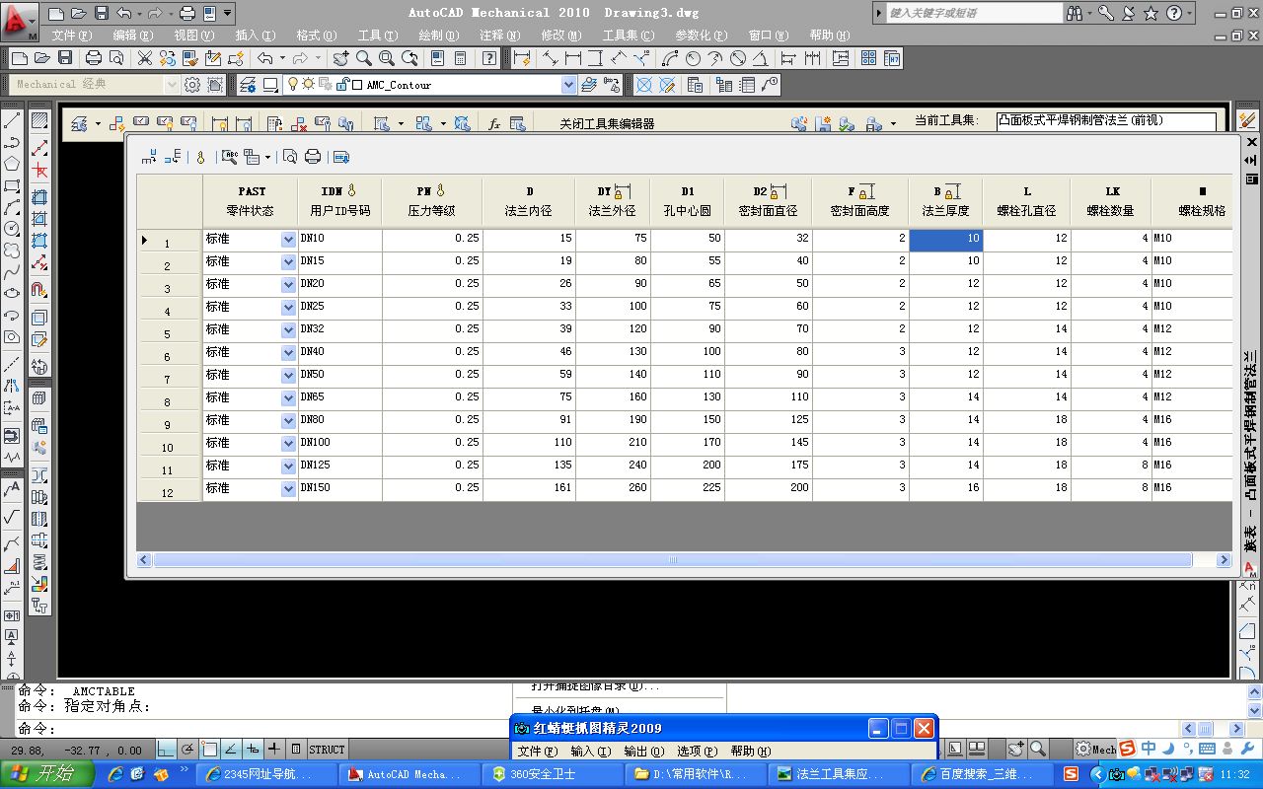This screenshot has height=789, width=1263.
Task: Click the color square swatch in the layer dropdown
Action: [357, 85]
